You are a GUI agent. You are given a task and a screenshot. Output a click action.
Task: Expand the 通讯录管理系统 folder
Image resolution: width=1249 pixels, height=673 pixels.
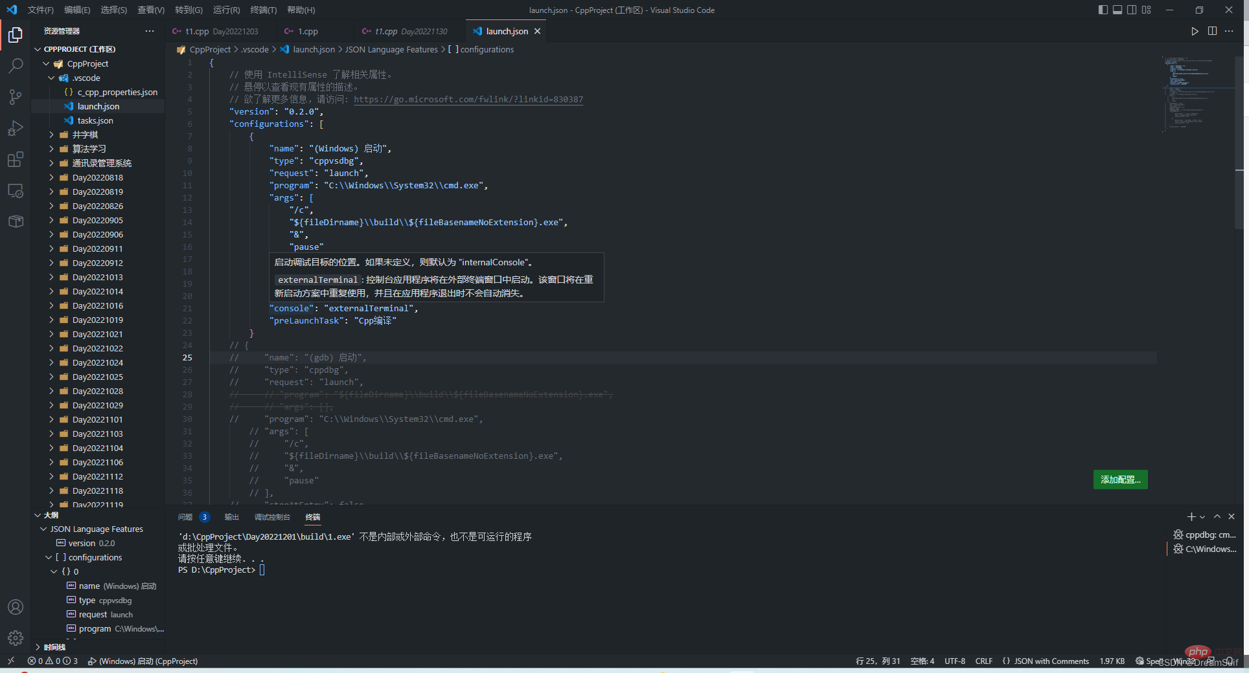[x=51, y=163]
